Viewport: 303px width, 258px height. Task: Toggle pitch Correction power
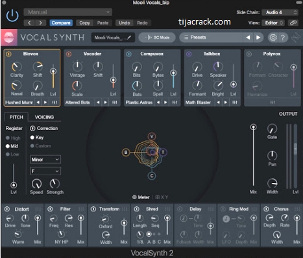click(32, 129)
